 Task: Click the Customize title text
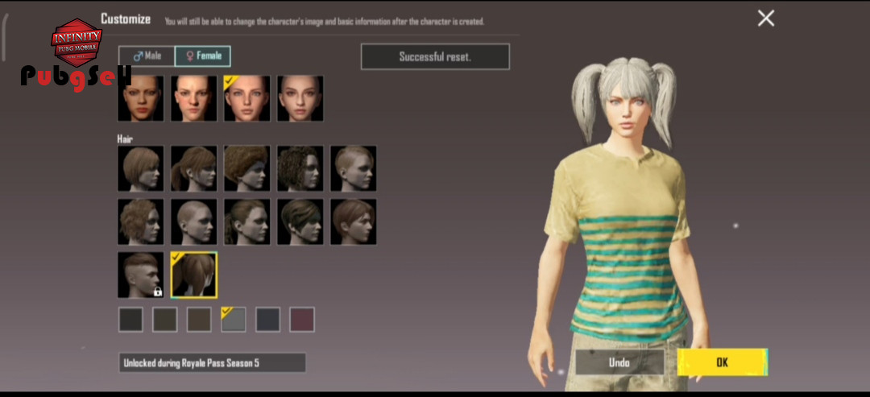(126, 19)
